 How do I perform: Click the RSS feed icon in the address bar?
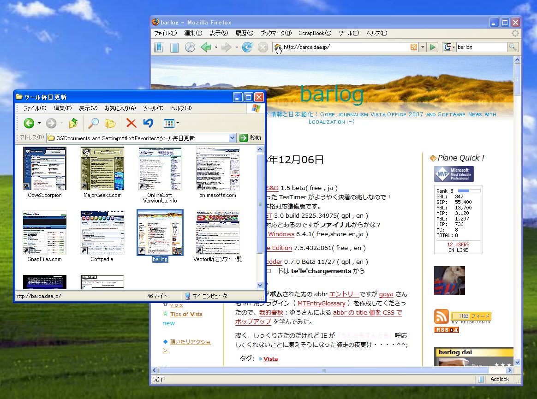point(414,47)
